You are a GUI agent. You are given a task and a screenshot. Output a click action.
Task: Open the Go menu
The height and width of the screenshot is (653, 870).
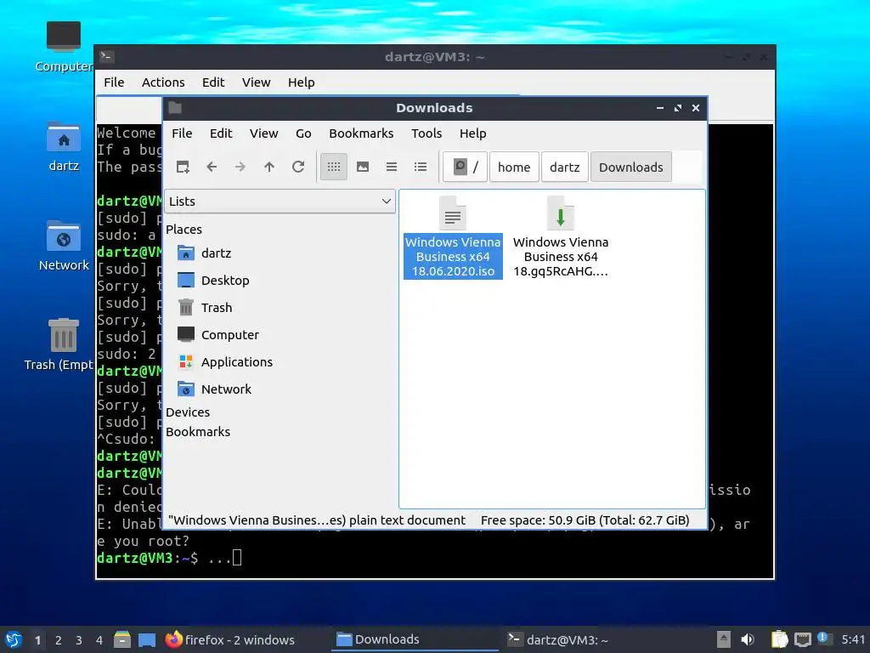303,133
